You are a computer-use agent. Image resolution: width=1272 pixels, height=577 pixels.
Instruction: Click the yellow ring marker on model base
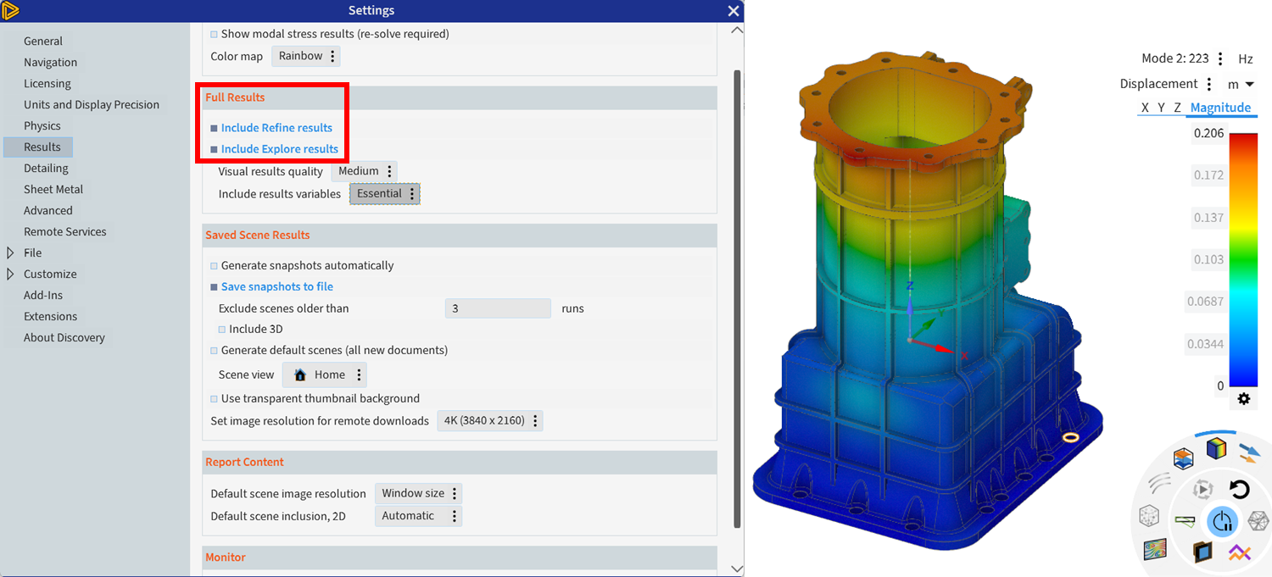pyautogui.click(x=1070, y=437)
